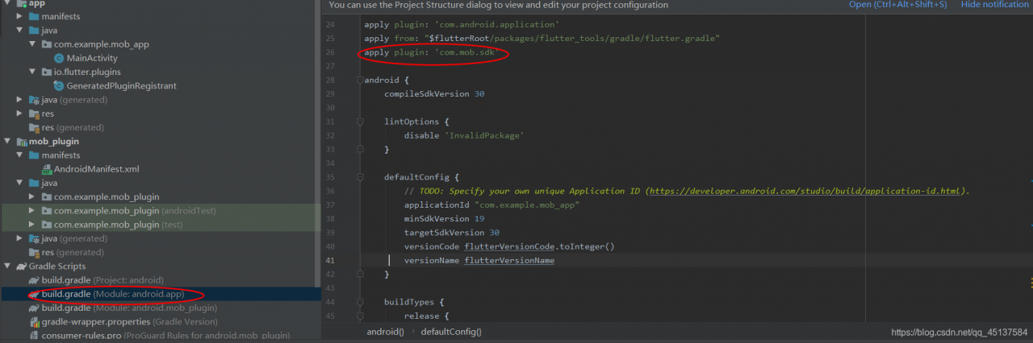Click the folder icon of res under app
Viewport: 1033px width, 343px height.
[33, 114]
